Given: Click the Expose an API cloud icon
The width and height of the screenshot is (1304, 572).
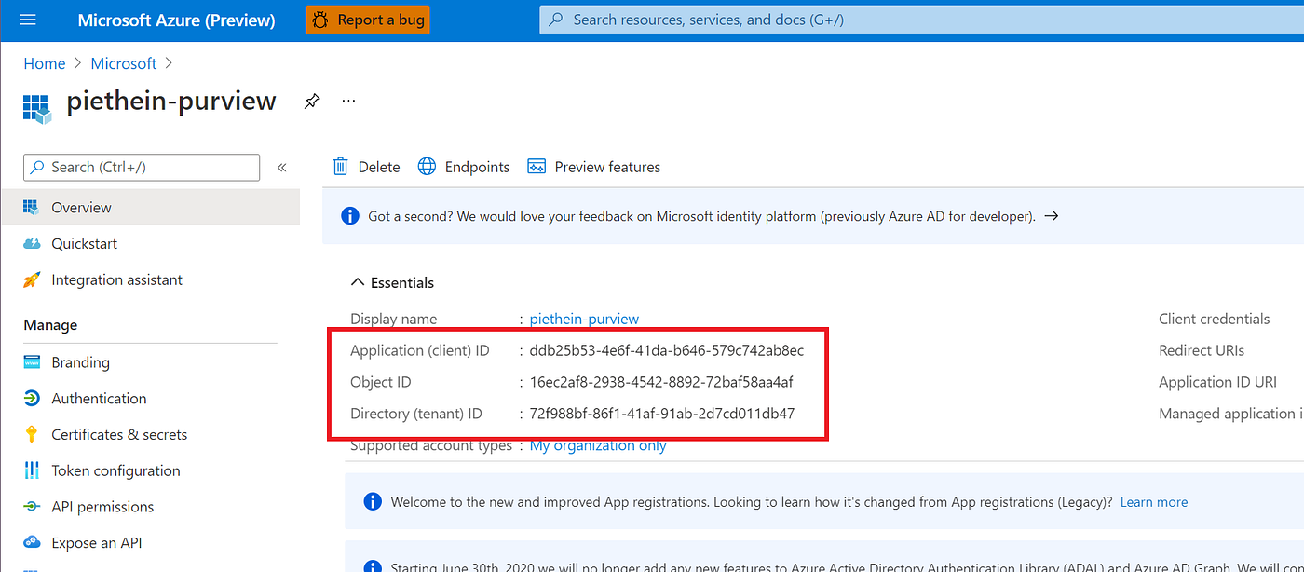Looking at the screenshot, I should pyautogui.click(x=32, y=543).
